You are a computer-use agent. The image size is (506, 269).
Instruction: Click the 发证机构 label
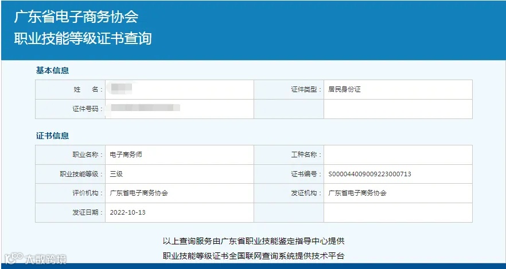coord(306,193)
